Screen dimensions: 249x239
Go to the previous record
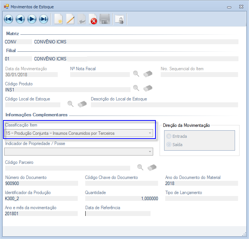click(x=20, y=19)
